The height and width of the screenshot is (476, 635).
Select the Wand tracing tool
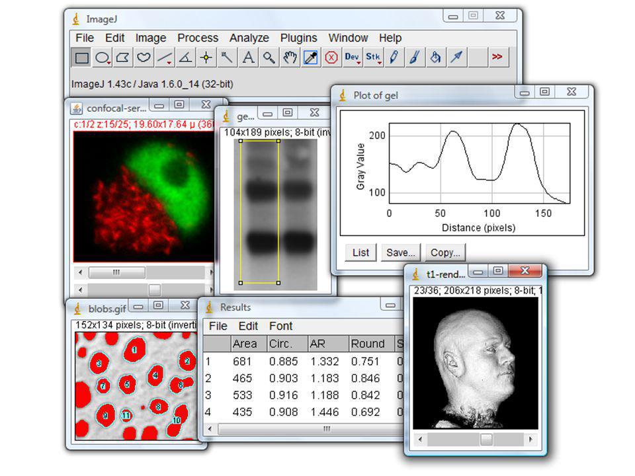227,58
